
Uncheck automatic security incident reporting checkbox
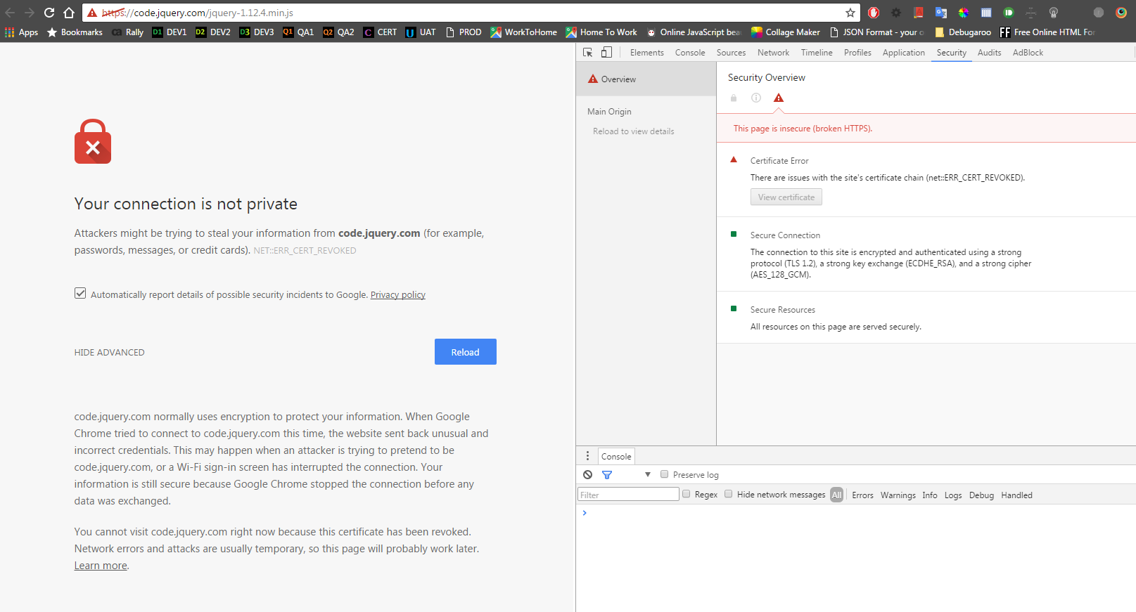(80, 293)
